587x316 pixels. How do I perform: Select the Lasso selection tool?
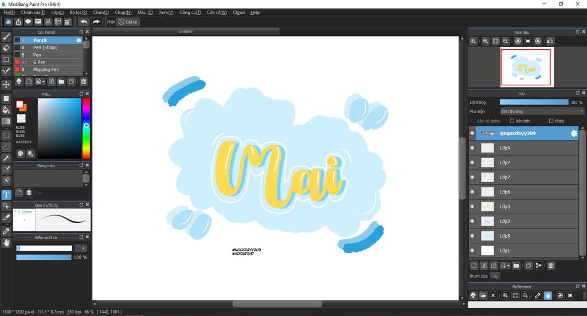tap(6, 147)
